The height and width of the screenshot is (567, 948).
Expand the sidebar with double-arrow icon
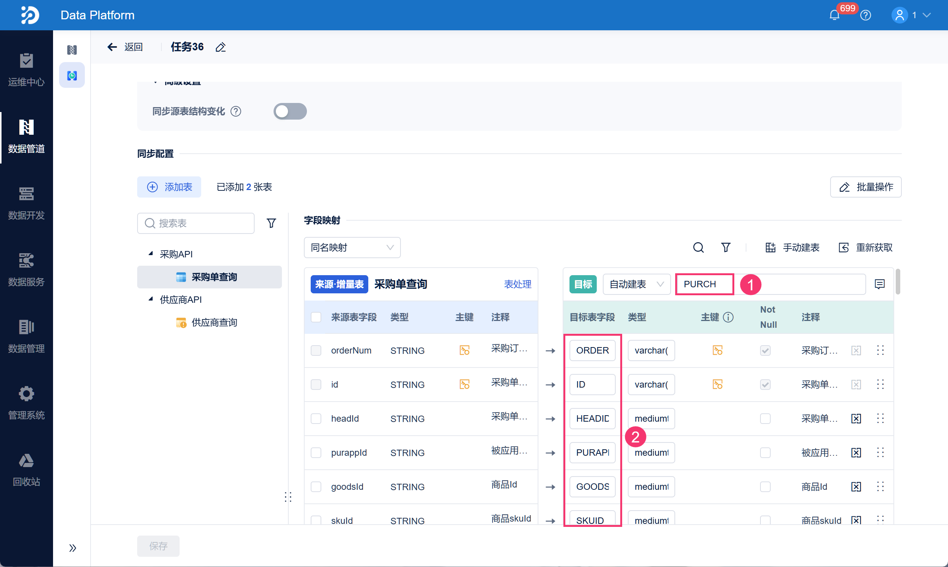(x=72, y=548)
